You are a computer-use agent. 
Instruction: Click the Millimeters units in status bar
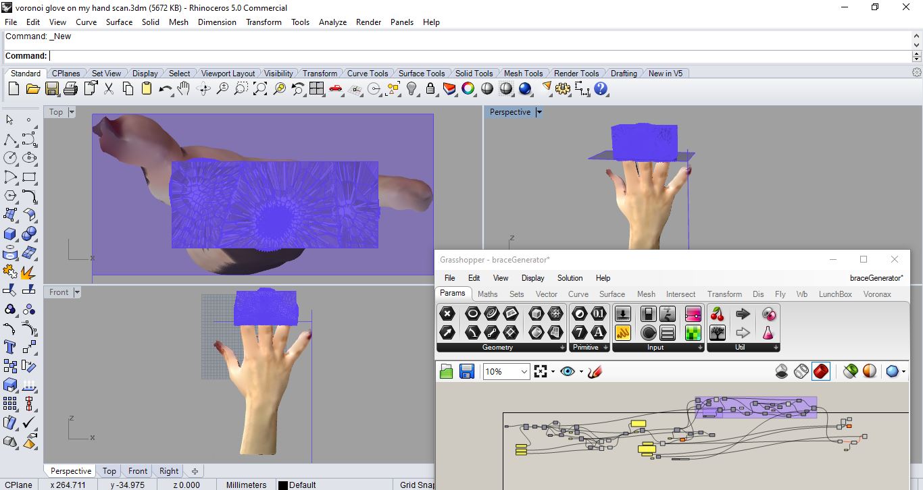pos(246,485)
